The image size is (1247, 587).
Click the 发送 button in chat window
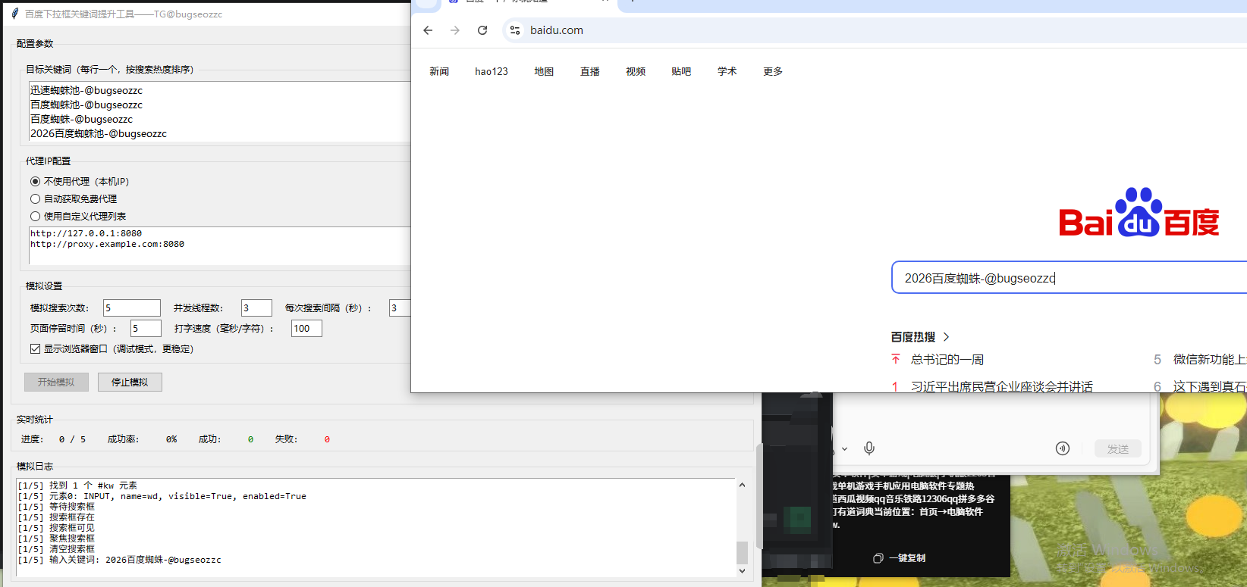tap(1118, 449)
